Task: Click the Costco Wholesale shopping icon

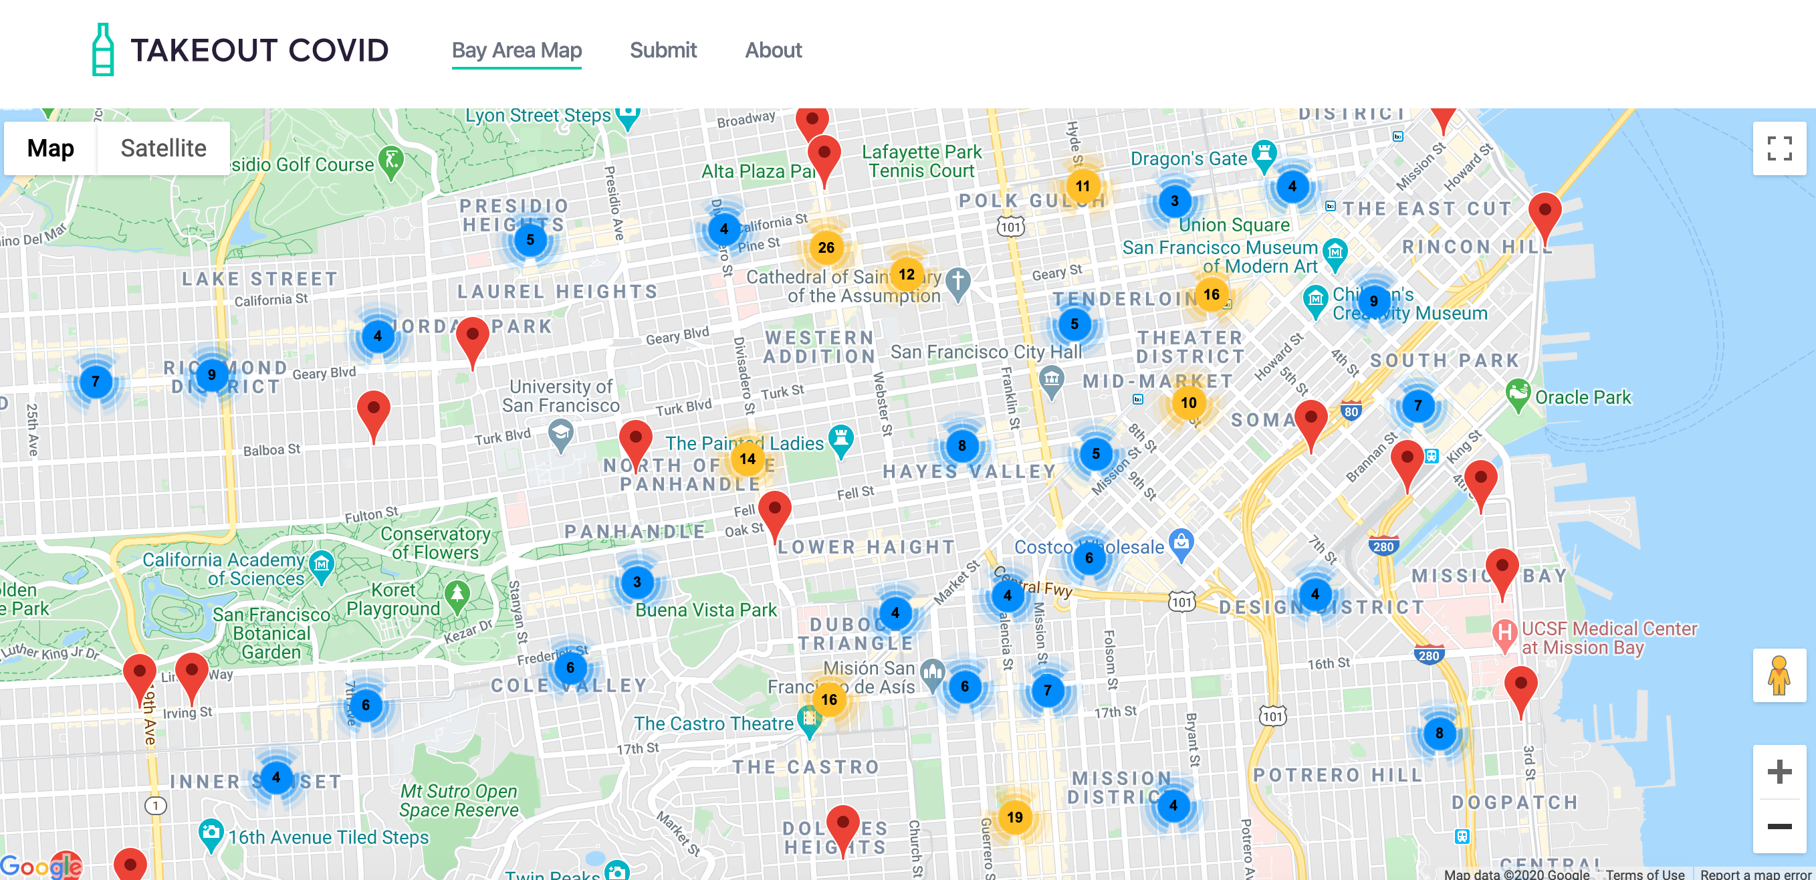Action: (1181, 545)
